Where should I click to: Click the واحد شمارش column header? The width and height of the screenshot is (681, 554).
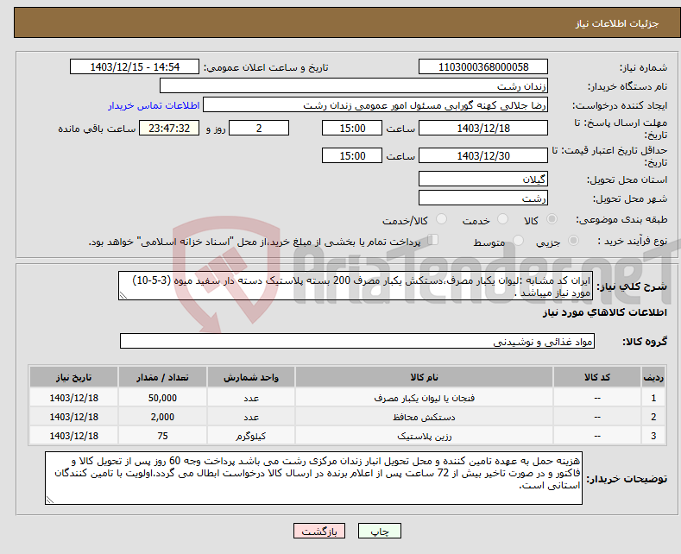(251, 377)
